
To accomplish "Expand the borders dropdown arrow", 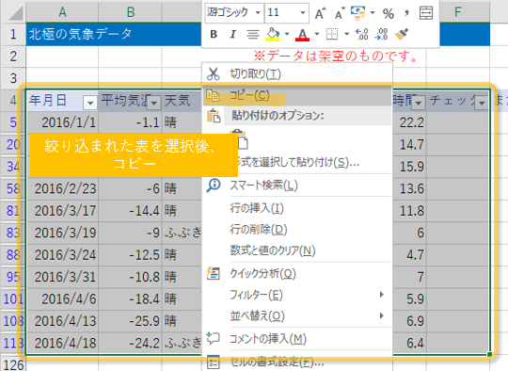I will tap(346, 34).
